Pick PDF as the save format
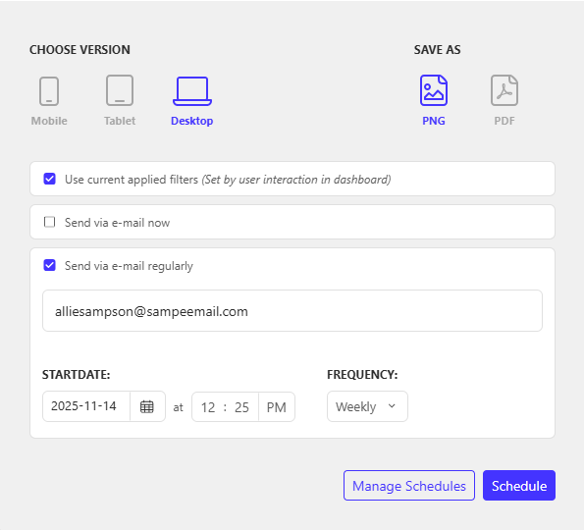584x530 pixels. [x=504, y=90]
